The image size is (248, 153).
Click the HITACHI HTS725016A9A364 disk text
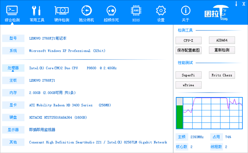click(x=58, y=118)
